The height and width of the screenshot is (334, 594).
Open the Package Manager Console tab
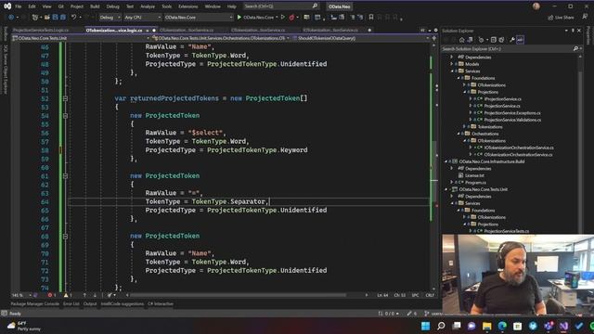click(x=35, y=303)
